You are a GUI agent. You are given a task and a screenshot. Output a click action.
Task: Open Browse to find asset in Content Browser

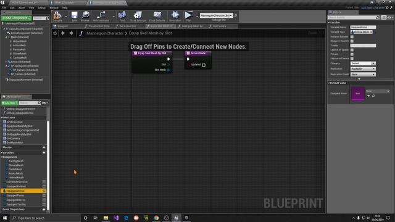pyautogui.click(x=85, y=16)
